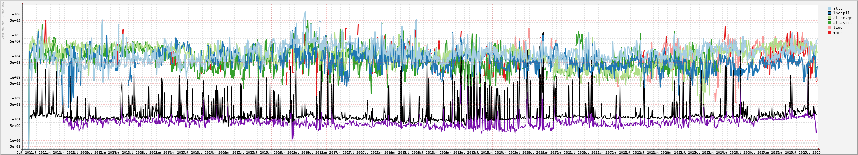The width and height of the screenshot is (858, 155).
Task: Select the ligo legend text label
Action: coord(837,27)
